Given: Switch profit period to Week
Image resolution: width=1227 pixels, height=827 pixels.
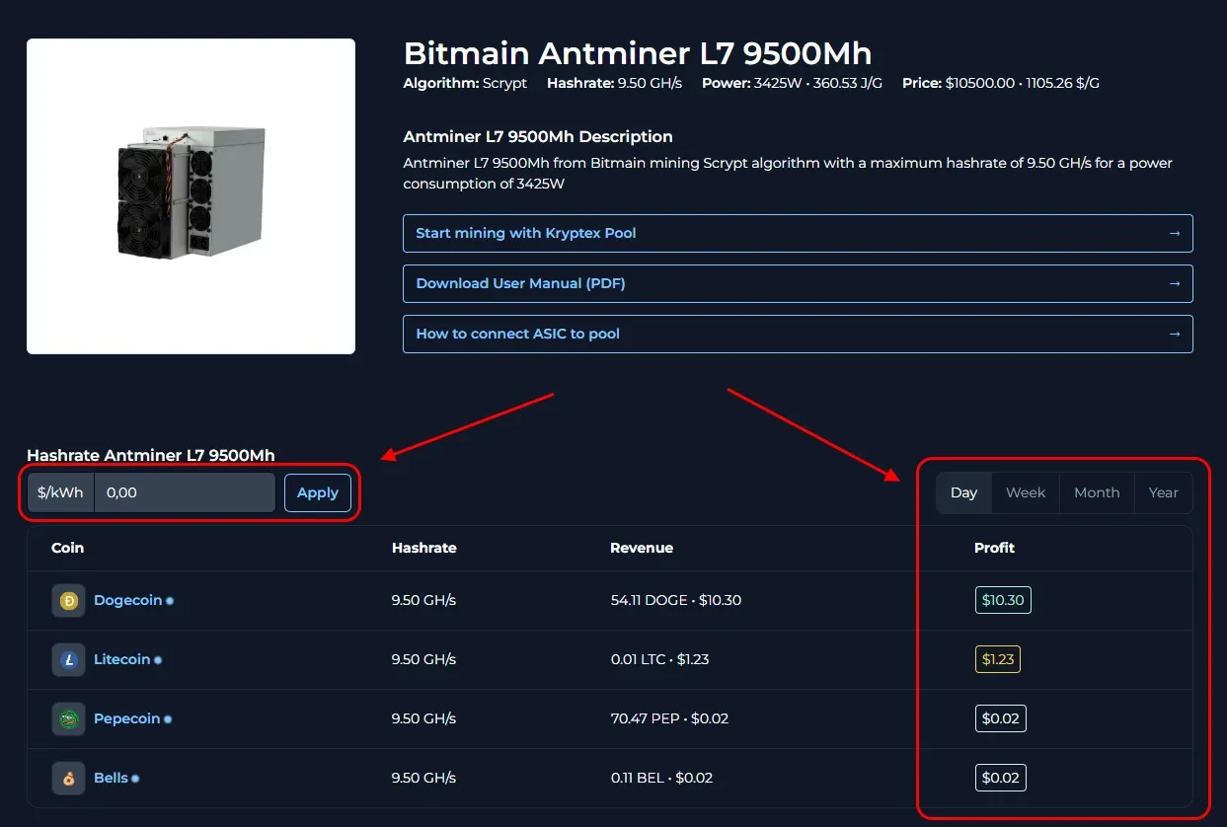Looking at the screenshot, I should pyautogui.click(x=1025, y=492).
